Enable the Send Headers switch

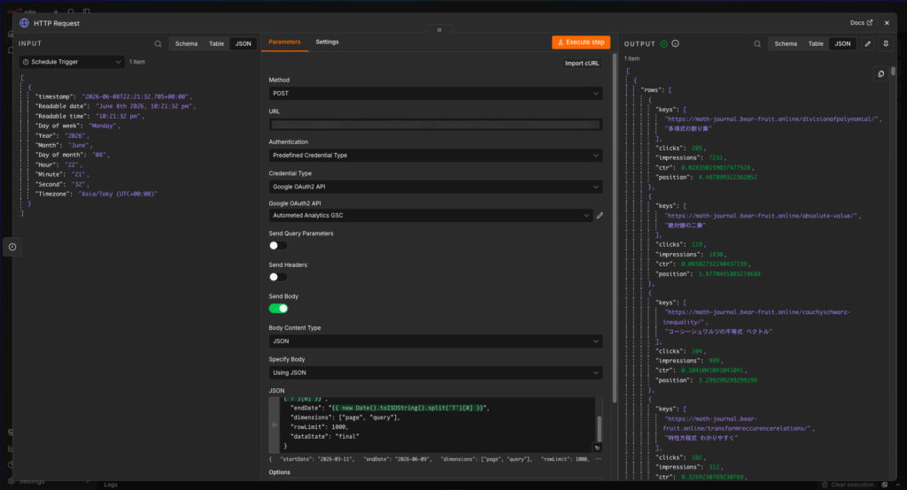click(x=277, y=277)
